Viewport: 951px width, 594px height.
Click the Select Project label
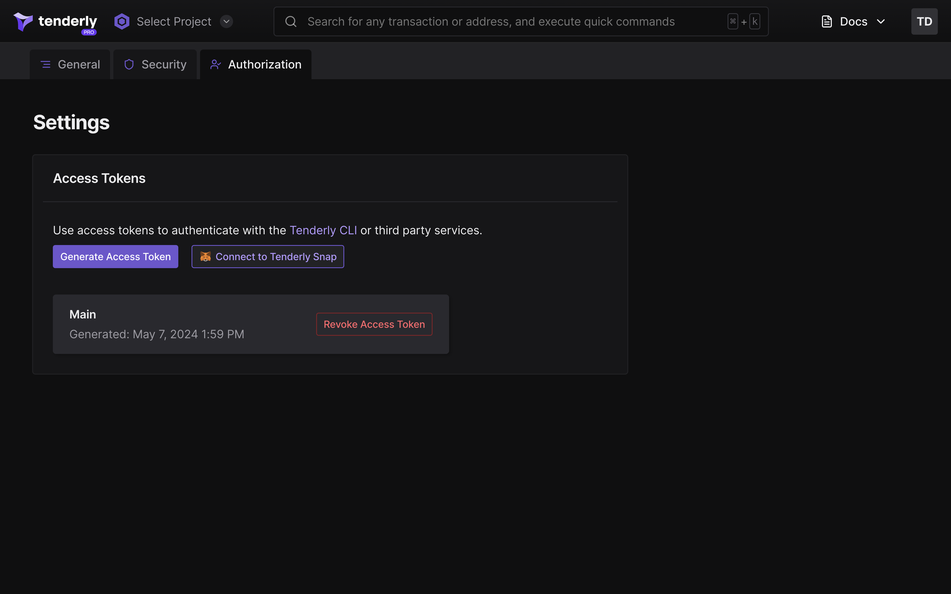coord(174,22)
